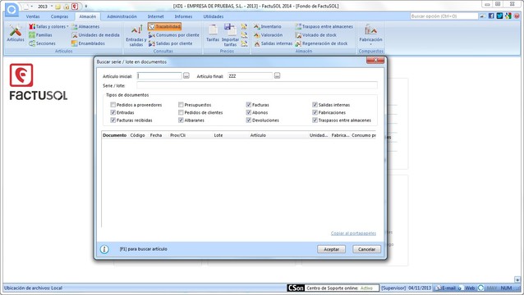Open the Artículo inicial browse button
The image size is (524, 295).
(x=186, y=76)
